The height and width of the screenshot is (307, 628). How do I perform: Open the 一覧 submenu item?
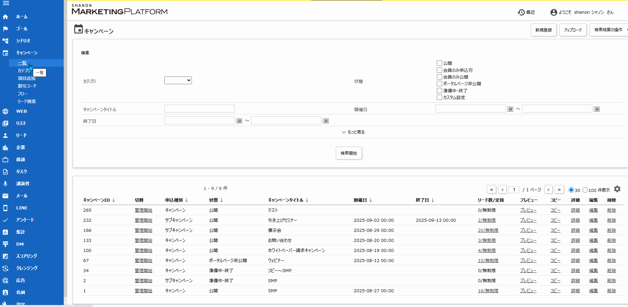[x=22, y=63]
